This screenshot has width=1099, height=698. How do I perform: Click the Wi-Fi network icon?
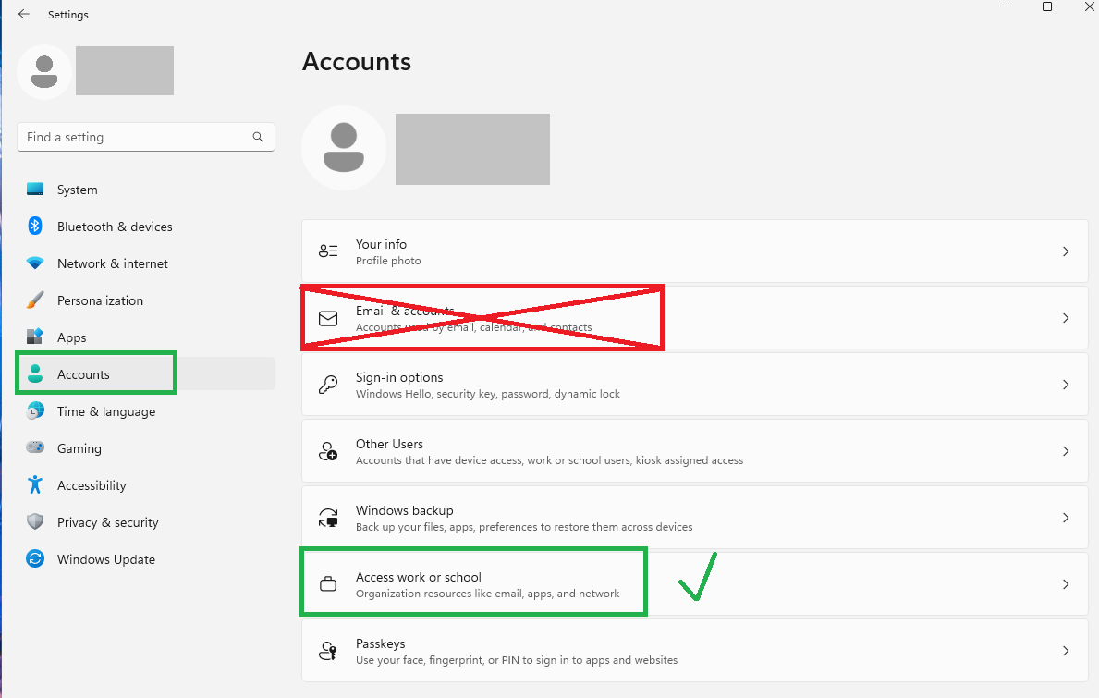point(35,263)
